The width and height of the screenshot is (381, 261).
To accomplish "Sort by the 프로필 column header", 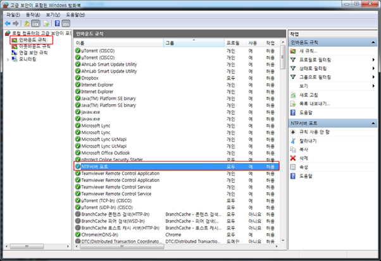I will pos(235,43).
